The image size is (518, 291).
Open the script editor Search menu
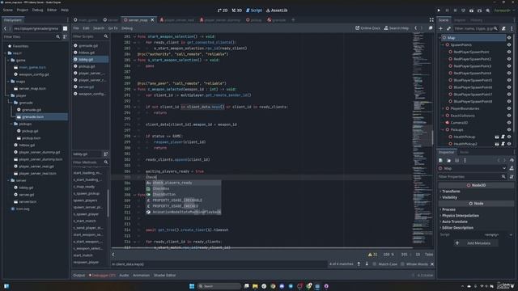pyautogui.click(x=99, y=28)
